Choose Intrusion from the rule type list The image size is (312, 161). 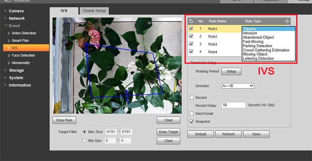[x=269, y=33]
